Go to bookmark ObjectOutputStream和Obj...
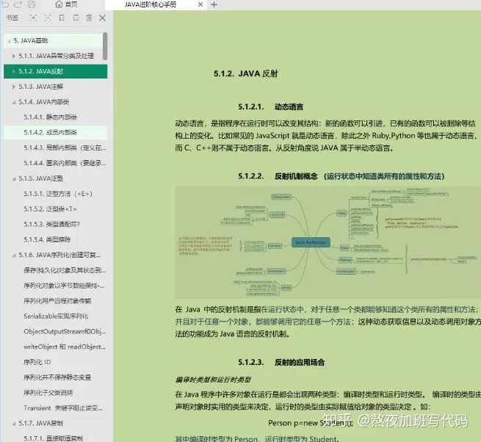 tap(65, 332)
